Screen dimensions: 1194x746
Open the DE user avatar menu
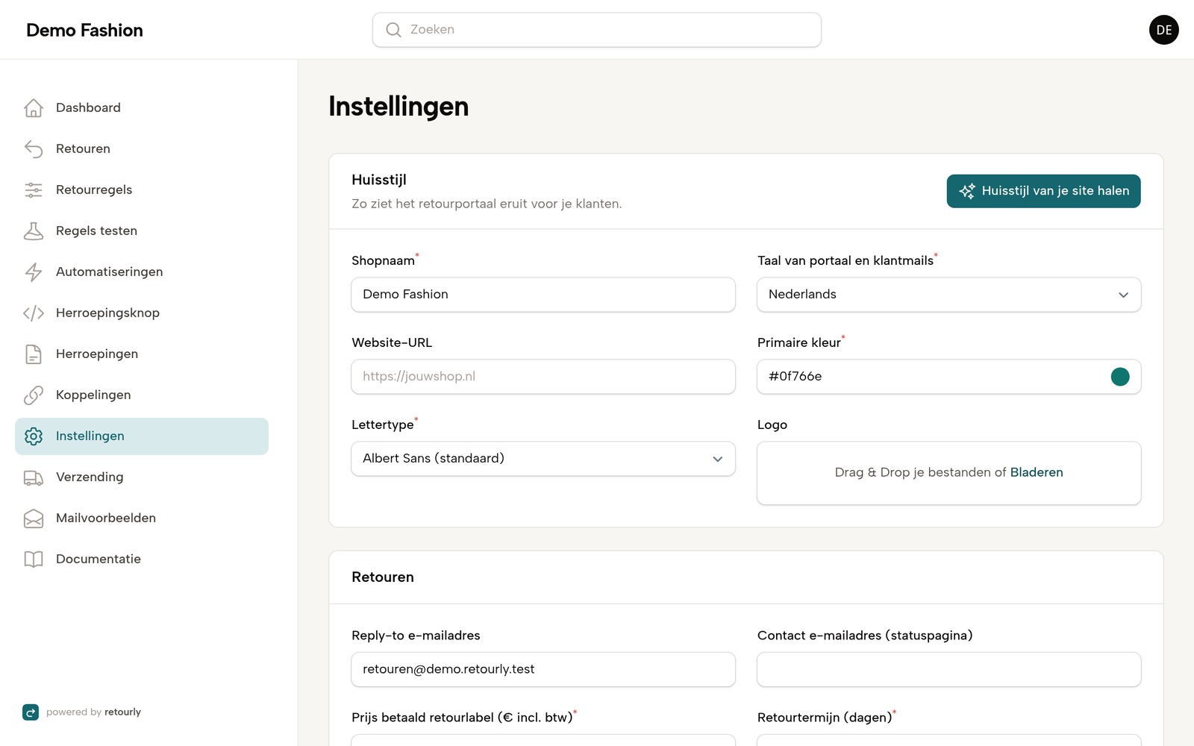[x=1164, y=30]
